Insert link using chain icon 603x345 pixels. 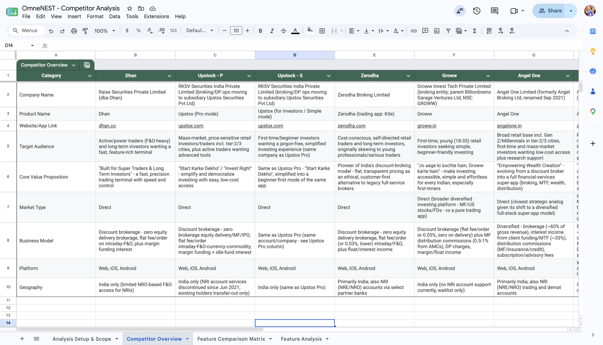pos(414,31)
